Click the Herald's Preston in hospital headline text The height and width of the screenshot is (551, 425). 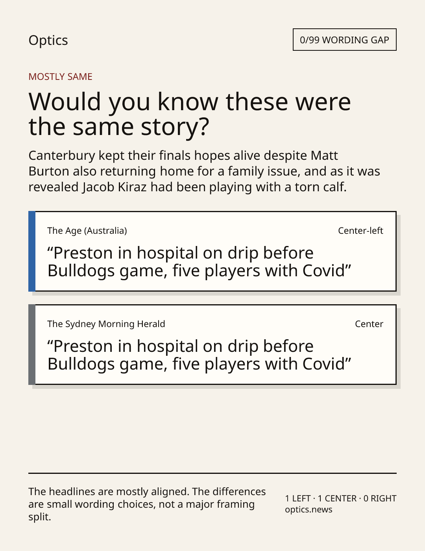click(199, 355)
